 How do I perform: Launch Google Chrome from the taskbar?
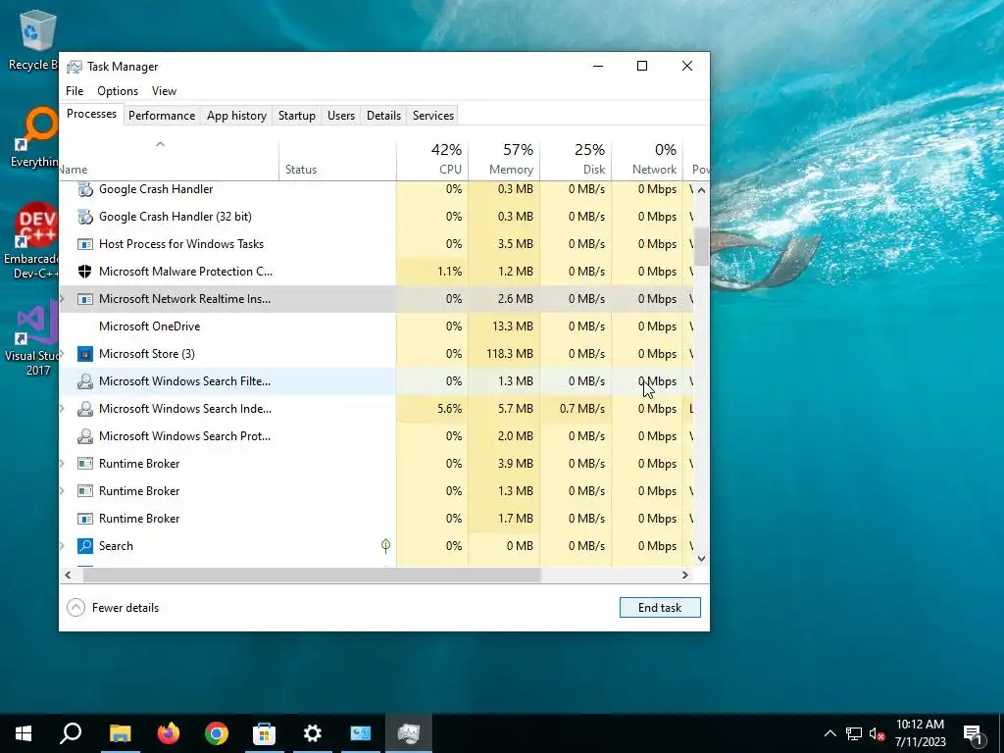217,733
